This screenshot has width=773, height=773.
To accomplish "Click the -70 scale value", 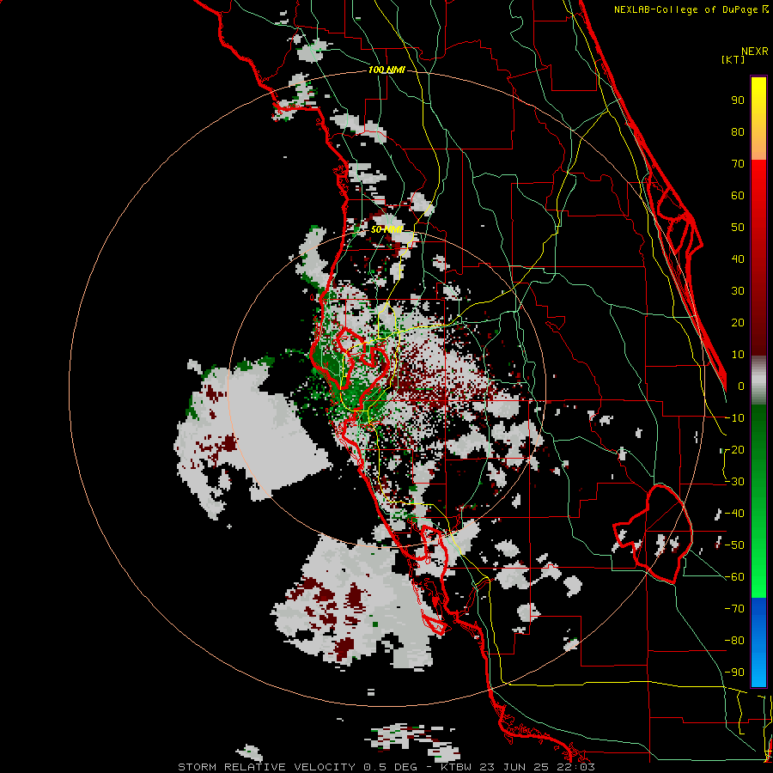I will (734, 609).
